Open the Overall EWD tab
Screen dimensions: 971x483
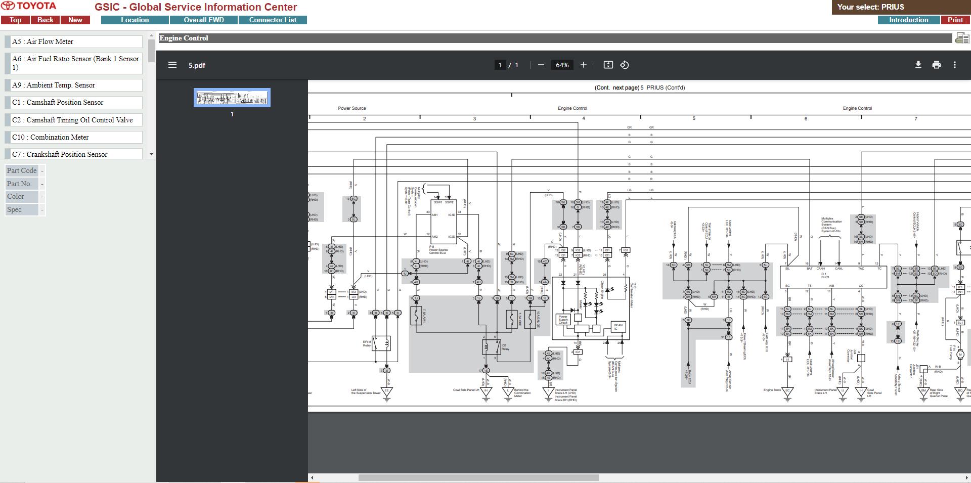pyautogui.click(x=204, y=20)
